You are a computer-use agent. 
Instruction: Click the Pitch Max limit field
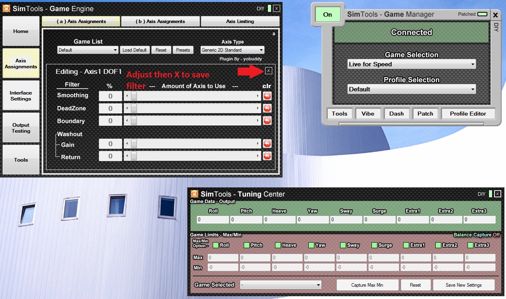[x=255, y=258]
